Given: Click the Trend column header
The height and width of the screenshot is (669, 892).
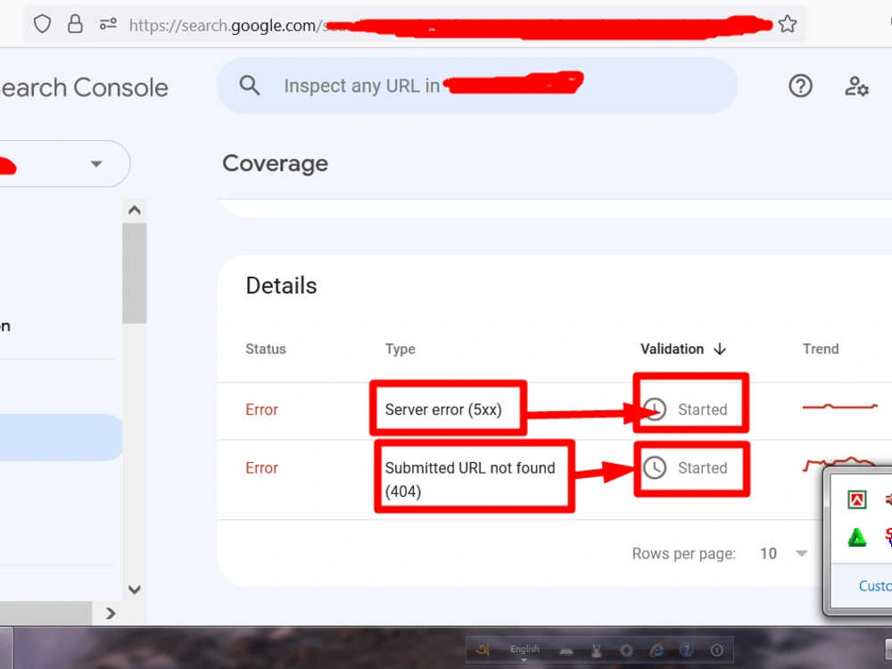Looking at the screenshot, I should 821,349.
